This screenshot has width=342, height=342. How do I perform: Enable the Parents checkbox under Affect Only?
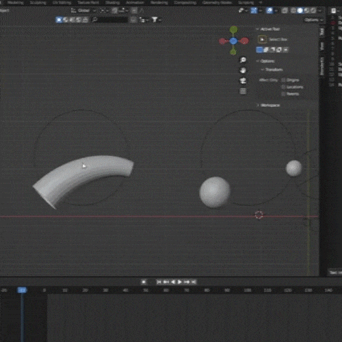283,94
